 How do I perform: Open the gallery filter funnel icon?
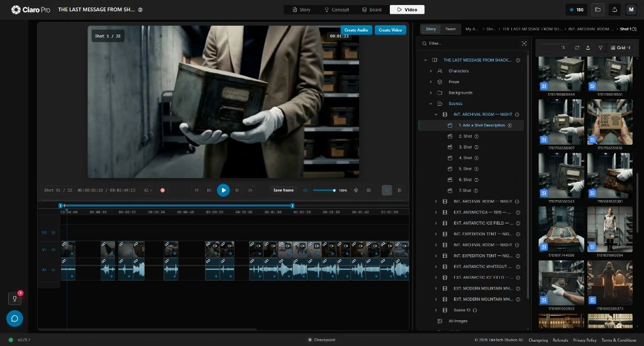coord(600,48)
